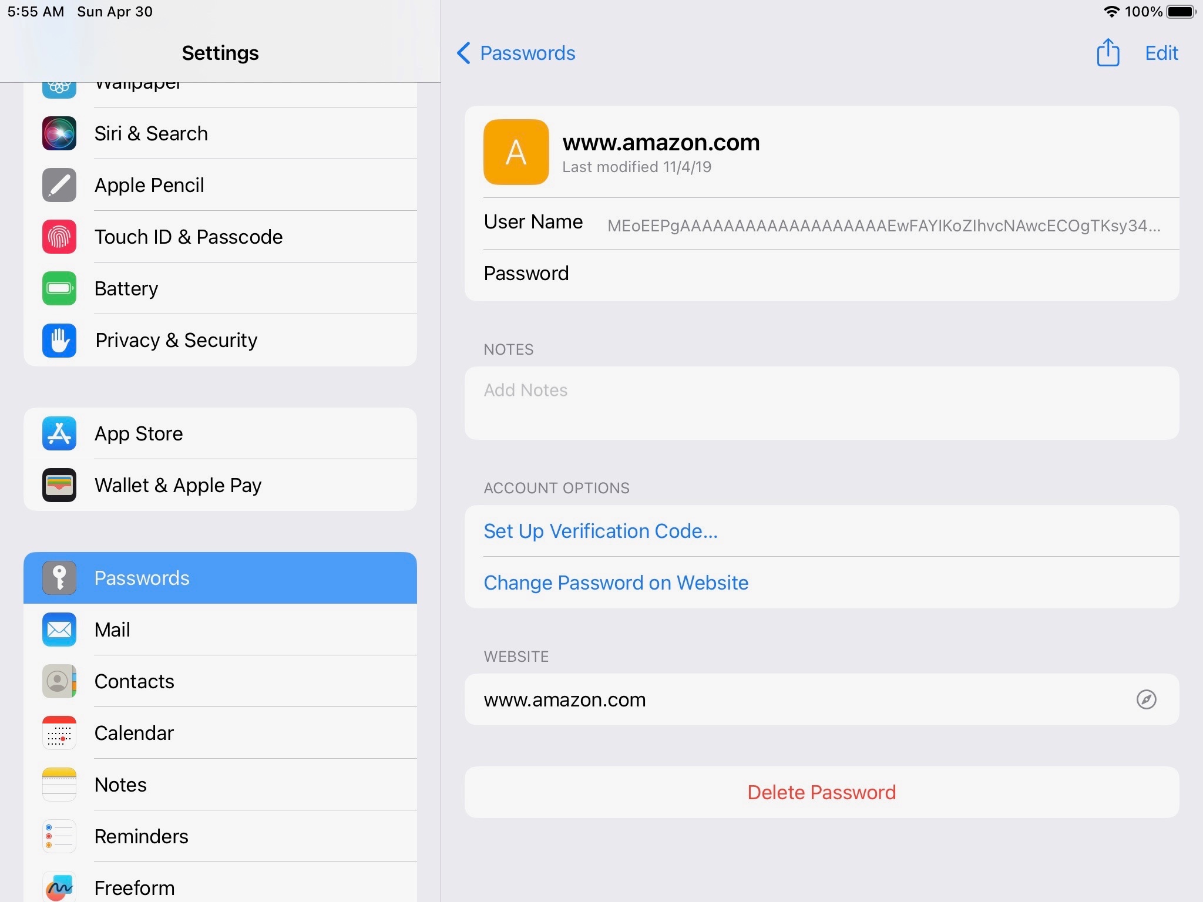The height and width of the screenshot is (902, 1203).
Task: Tap the Add Notes field
Action: pos(821,403)
